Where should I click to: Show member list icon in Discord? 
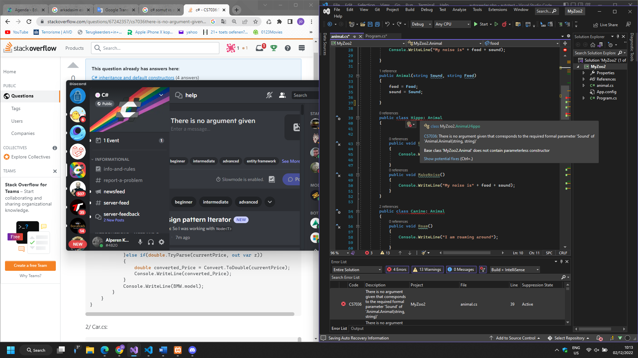(282, 95)
